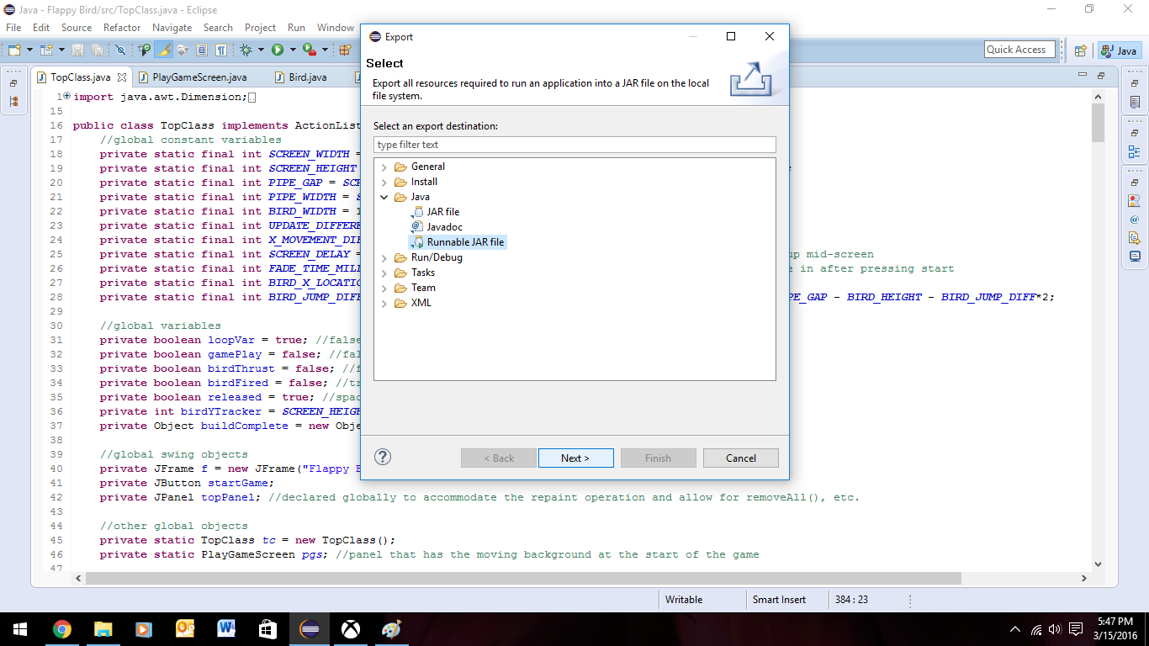Screen dimensions: 1149x646
Task: Toggle Block Selection Mode icon
Action: (x=202, y=50)
